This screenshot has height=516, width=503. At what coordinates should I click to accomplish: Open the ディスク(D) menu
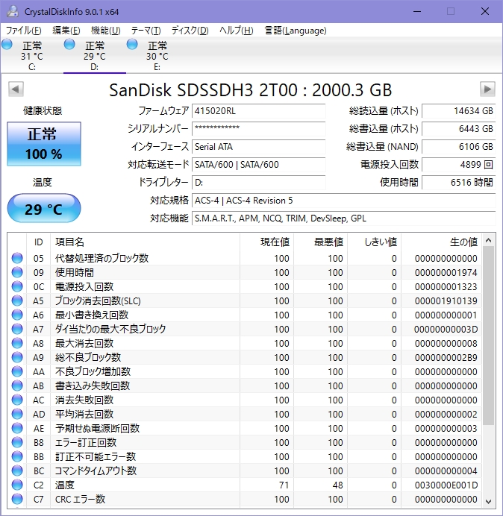(190, 31)
